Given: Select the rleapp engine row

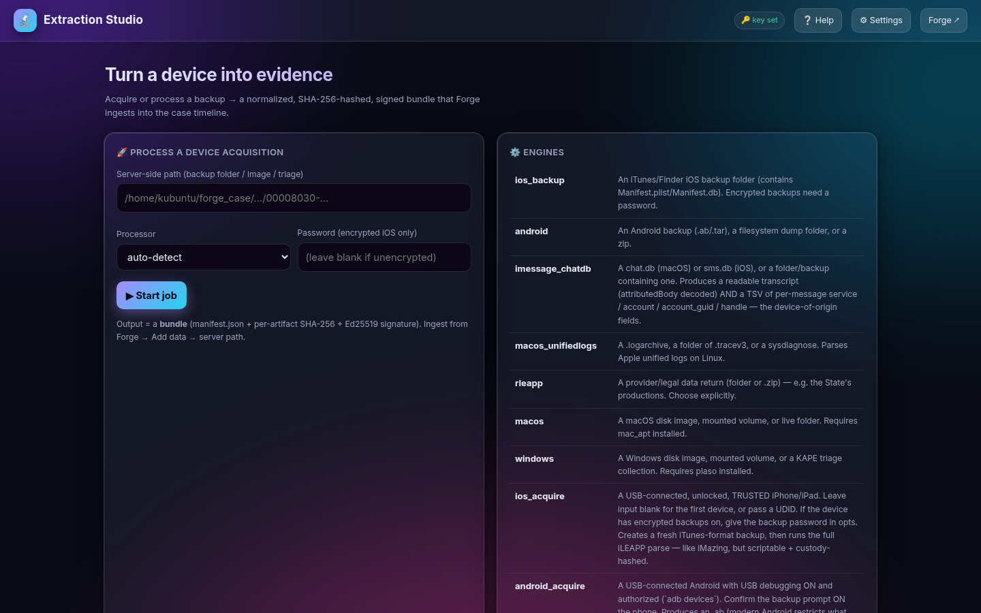Looking at the screenshot, I should click(x=687, y=390).
